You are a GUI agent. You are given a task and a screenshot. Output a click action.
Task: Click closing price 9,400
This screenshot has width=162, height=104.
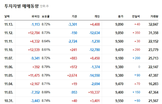[119, 92]
